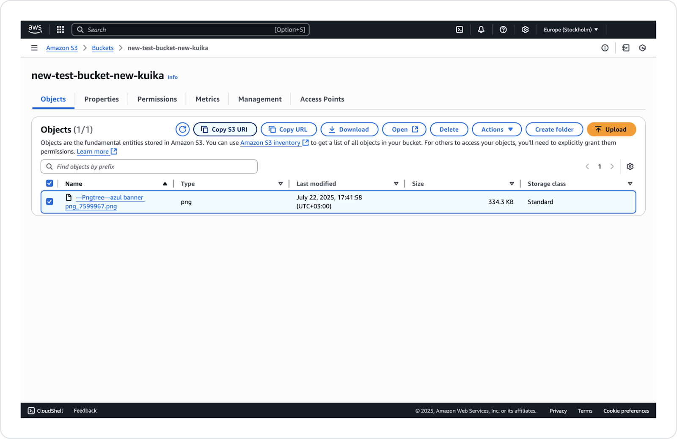The image size is (677, 439).
Task: Switch to the Objects tab
Action: (x=53, y=99)
